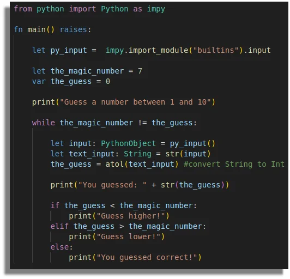Click the print 'Guess lower!' line
Screen dimensions: 290x279
tap(117, 236)
